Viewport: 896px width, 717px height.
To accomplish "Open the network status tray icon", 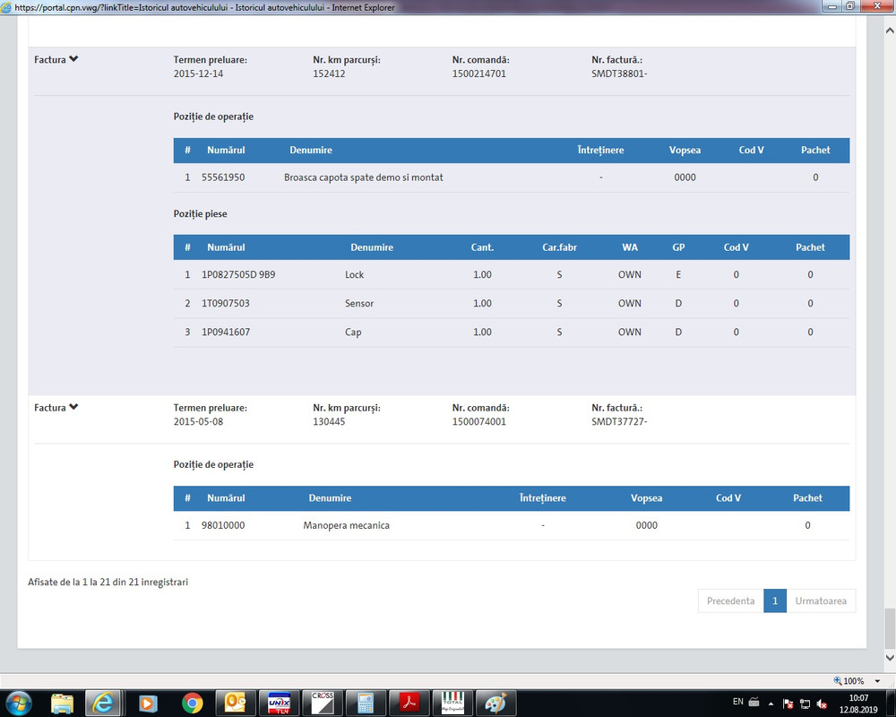I will 806,704.
